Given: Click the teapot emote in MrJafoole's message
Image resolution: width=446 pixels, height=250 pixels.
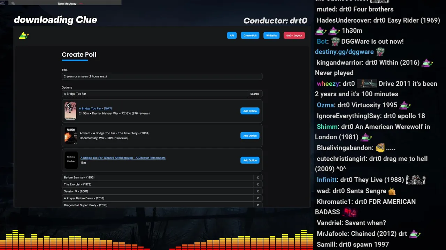Looking at the screenshot, I should pyautogui.click(x=415, y=234).
